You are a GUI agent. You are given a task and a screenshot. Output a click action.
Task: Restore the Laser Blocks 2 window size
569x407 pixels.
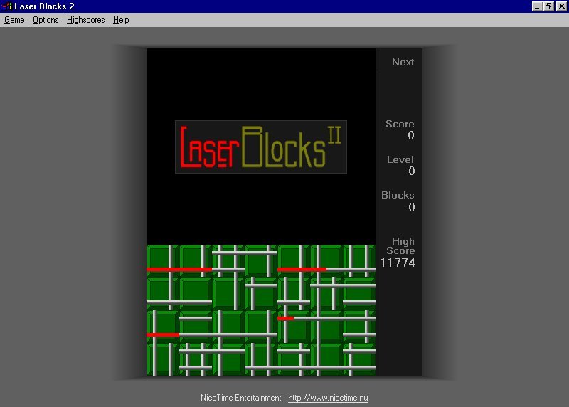click(548, 6)
